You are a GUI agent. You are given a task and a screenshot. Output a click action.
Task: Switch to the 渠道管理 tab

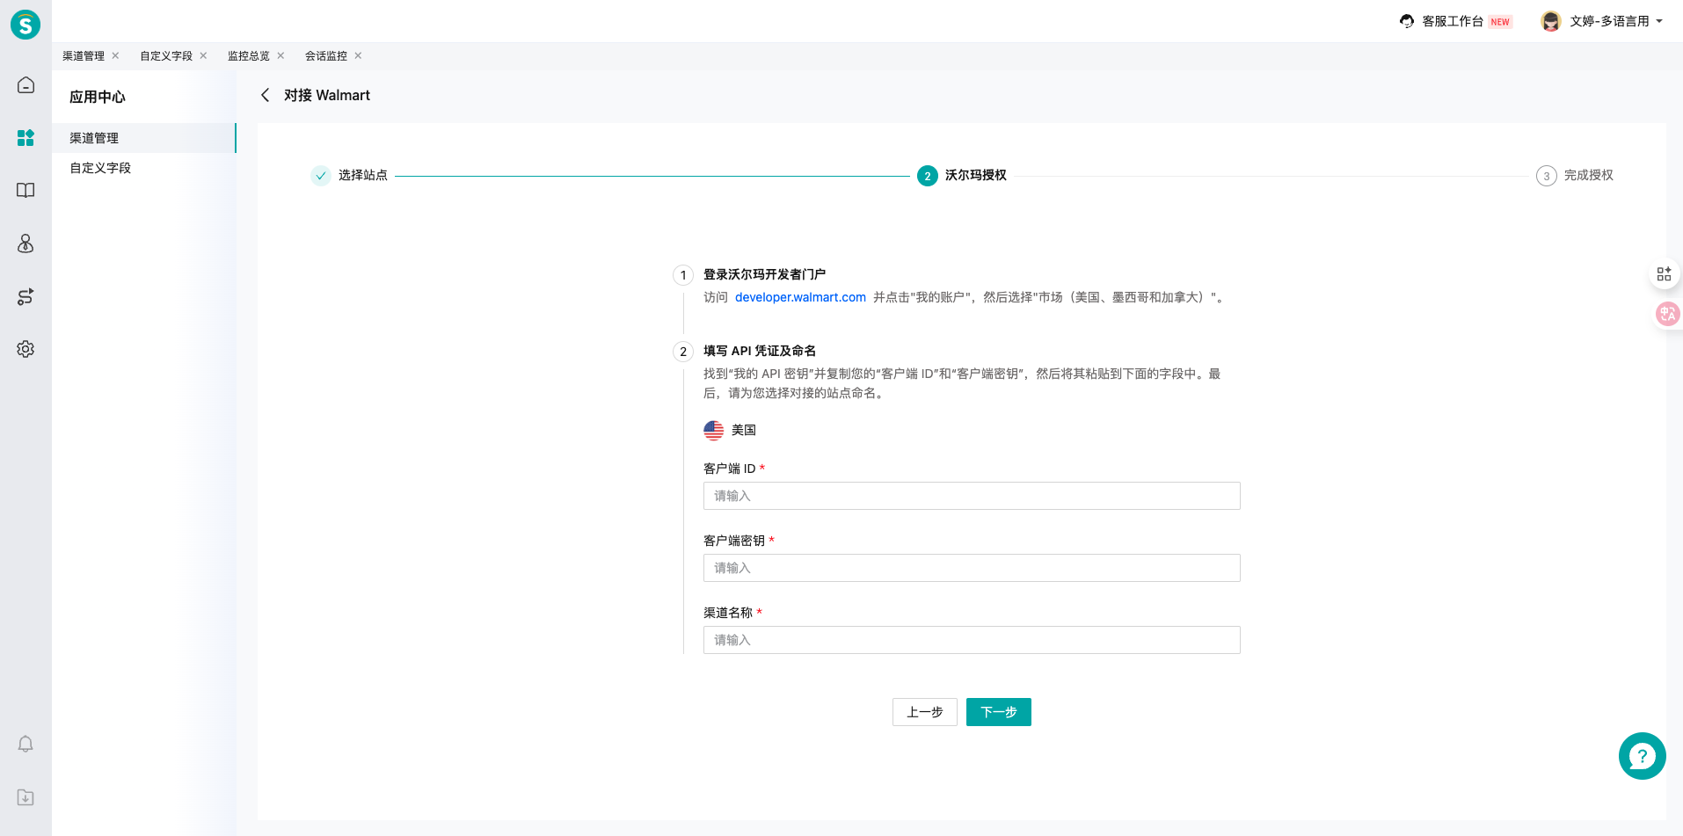coord(84,55)
